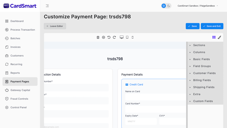Click Leave Editor button

coord(55,26)
